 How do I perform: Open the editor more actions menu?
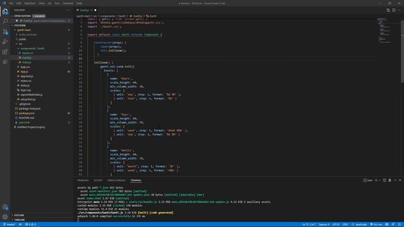tap(399, 10)
